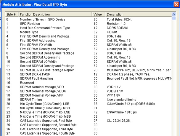Click value 'F2' in byte 22
The width and height of the screenshot is (180, 136).
95,112
